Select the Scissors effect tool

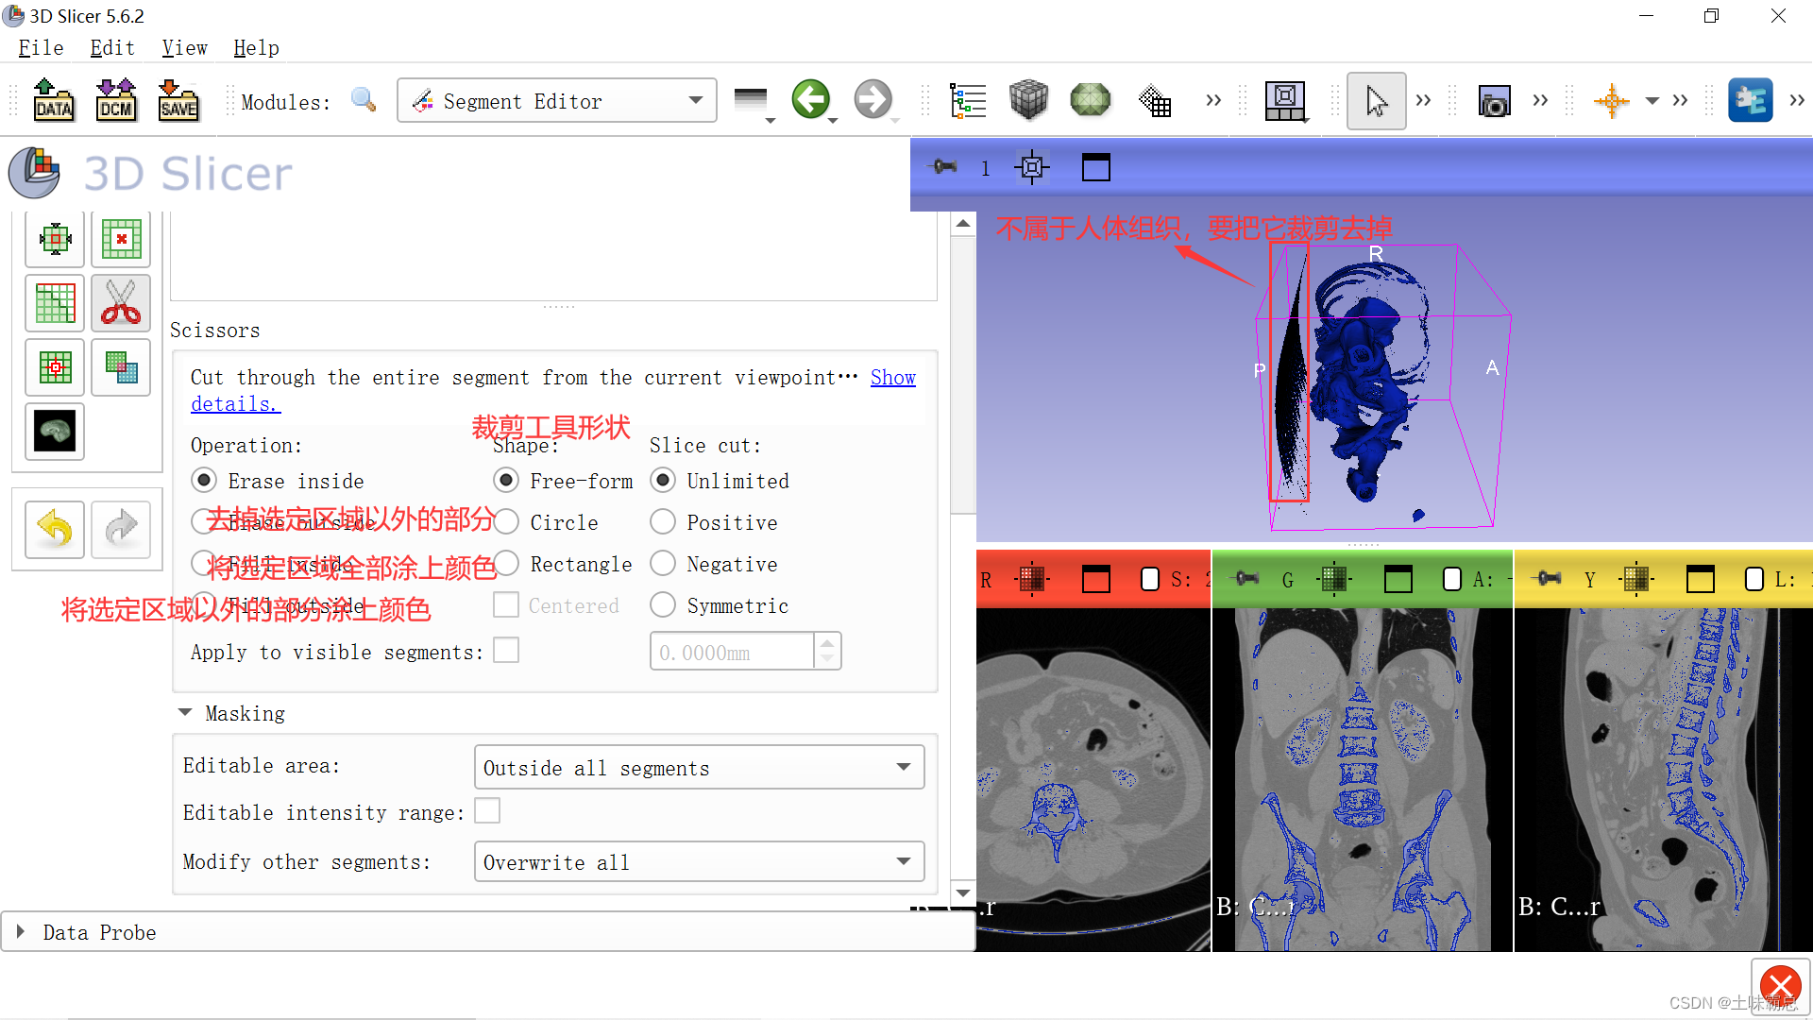pos(121,303)
